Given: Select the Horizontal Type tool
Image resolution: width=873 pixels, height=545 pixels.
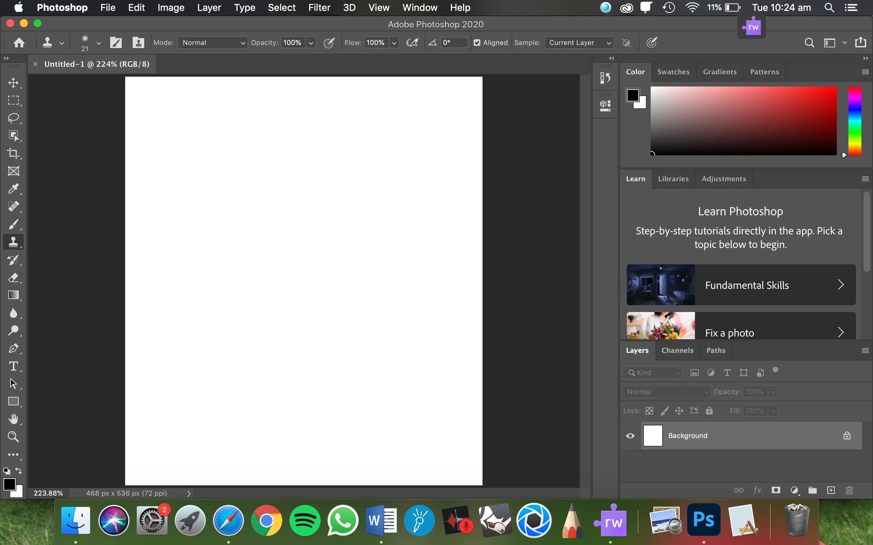Looking at the screenshot, I should [13, 366].
